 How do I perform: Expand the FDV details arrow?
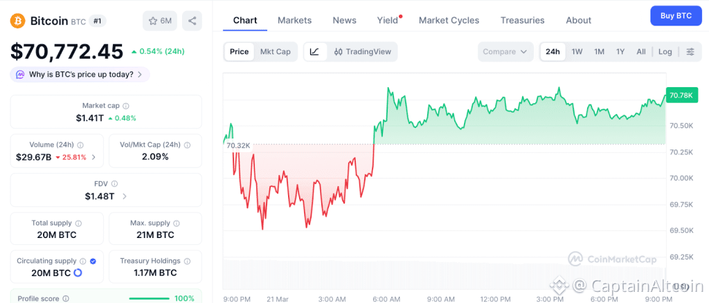125,196
